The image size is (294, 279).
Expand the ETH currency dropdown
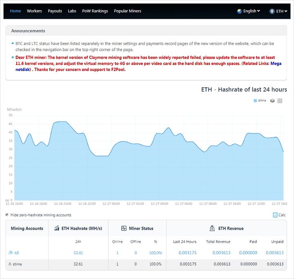tap(282, 11)
